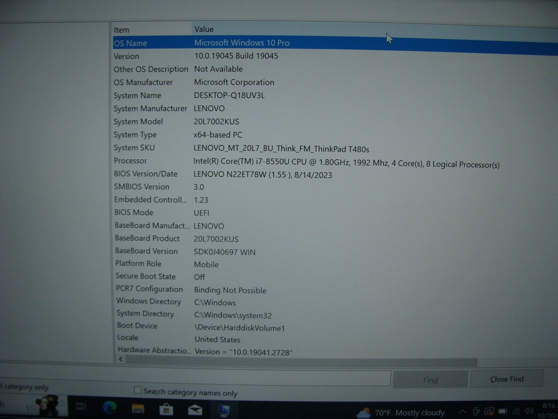
Task: Open the volume speaker tray icon
Action: 529,411
